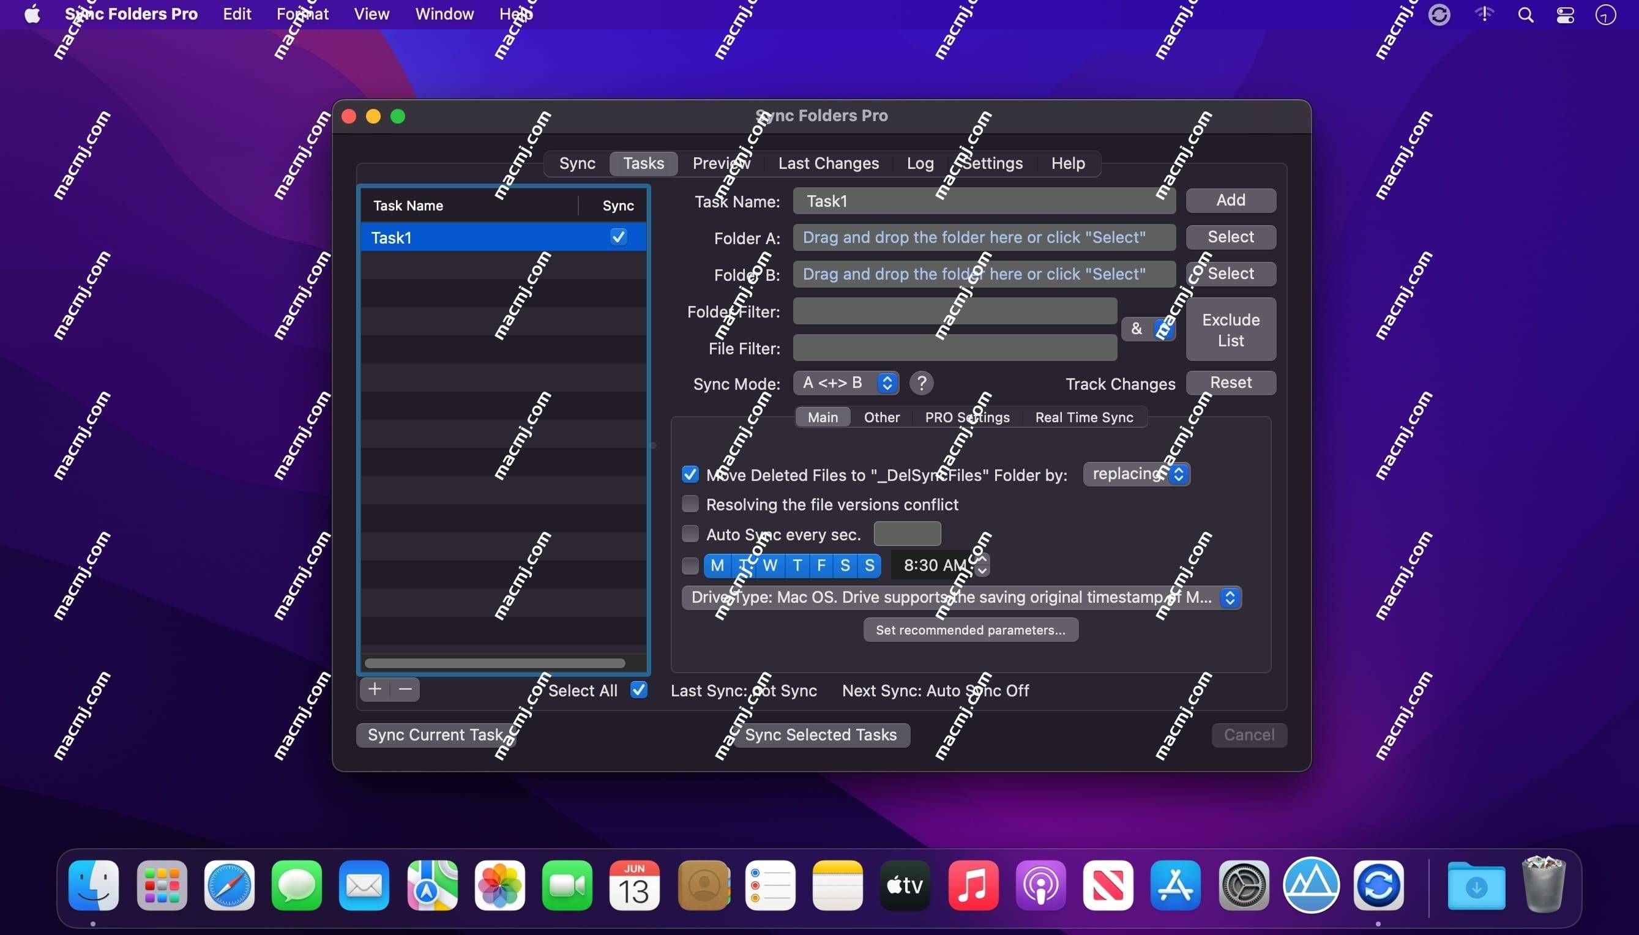This screenshot has height=935, width=1639.
Task: Enable the weekday schedule checkbox
Action: 690,566
